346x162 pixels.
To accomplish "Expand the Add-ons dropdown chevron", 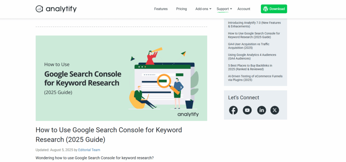I will click(x=210, y=9).
